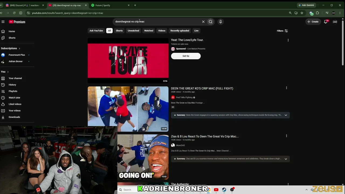Open options for Deen The Great KO's video
The height and width of the screenshot is (194, 345).
click(x=287, y=88)
